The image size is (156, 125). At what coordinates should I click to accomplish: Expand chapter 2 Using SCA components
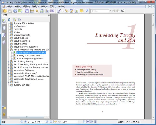point(12,56)
